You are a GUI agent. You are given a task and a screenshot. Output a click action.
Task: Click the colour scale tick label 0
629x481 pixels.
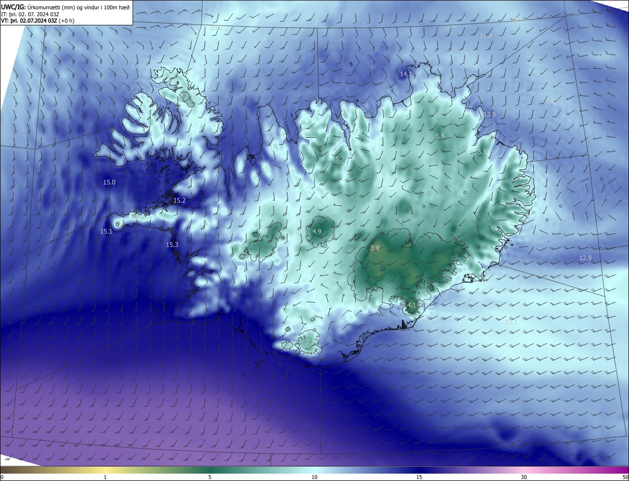(x=2, y=477)
